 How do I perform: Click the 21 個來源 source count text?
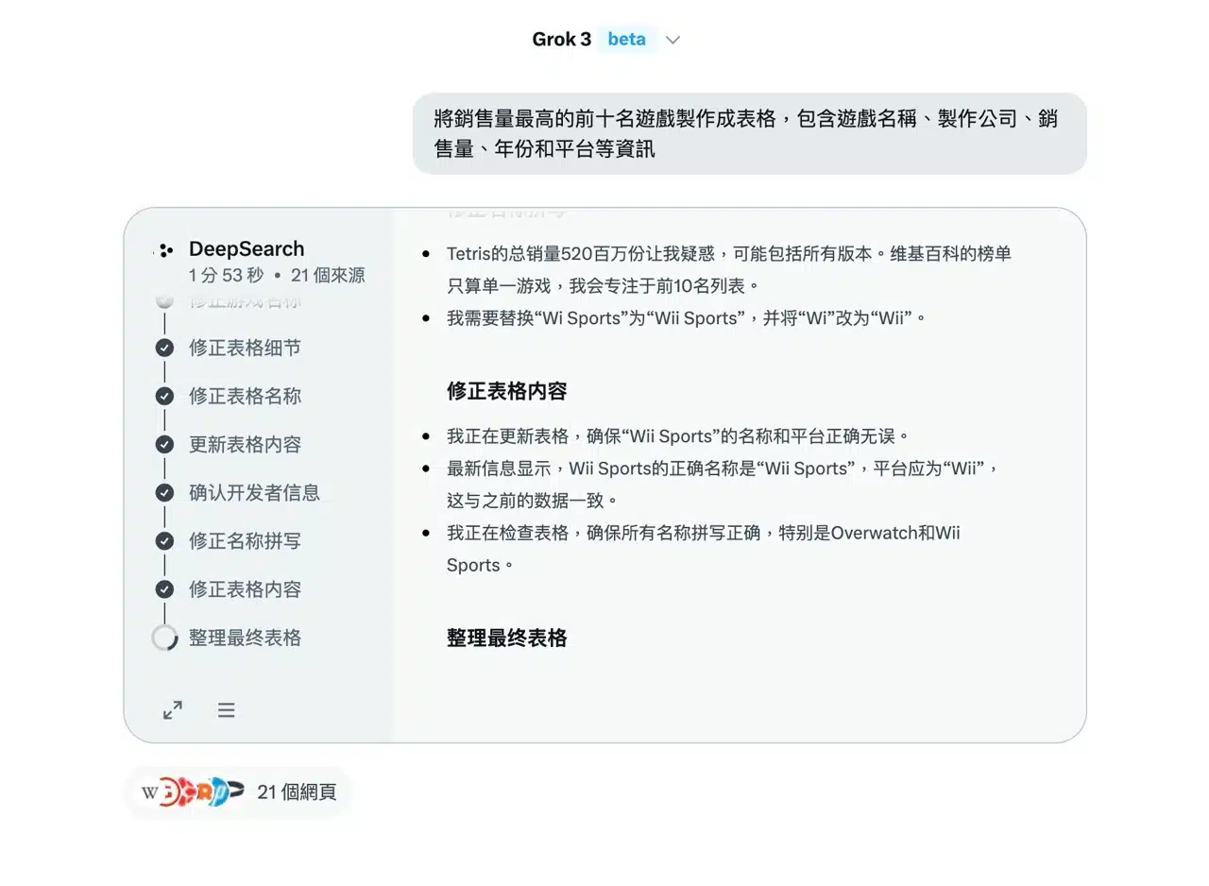[x=328, y=276]
